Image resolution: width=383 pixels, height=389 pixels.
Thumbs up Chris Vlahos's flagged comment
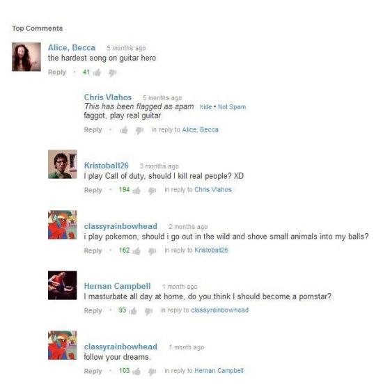pos(124,129)
